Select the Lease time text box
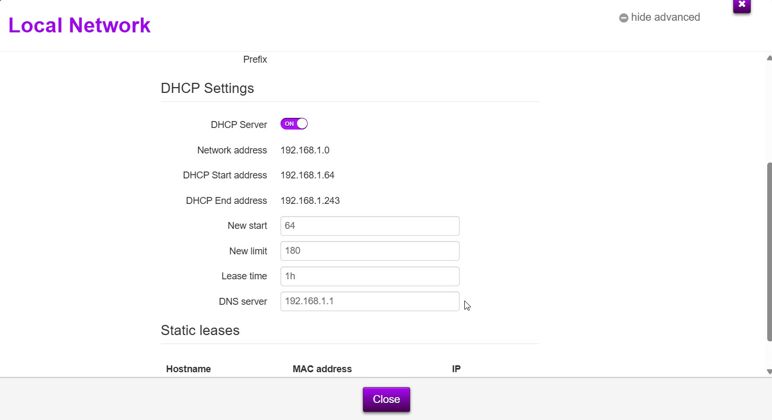Screen dimensions: 772x420 tap(369, 276)
